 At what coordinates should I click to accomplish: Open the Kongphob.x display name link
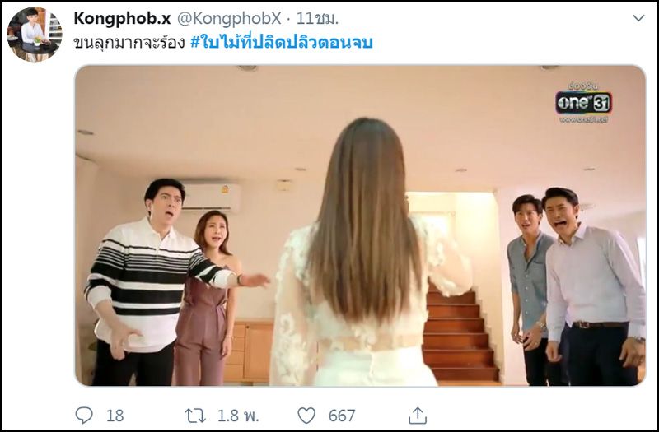122,18
